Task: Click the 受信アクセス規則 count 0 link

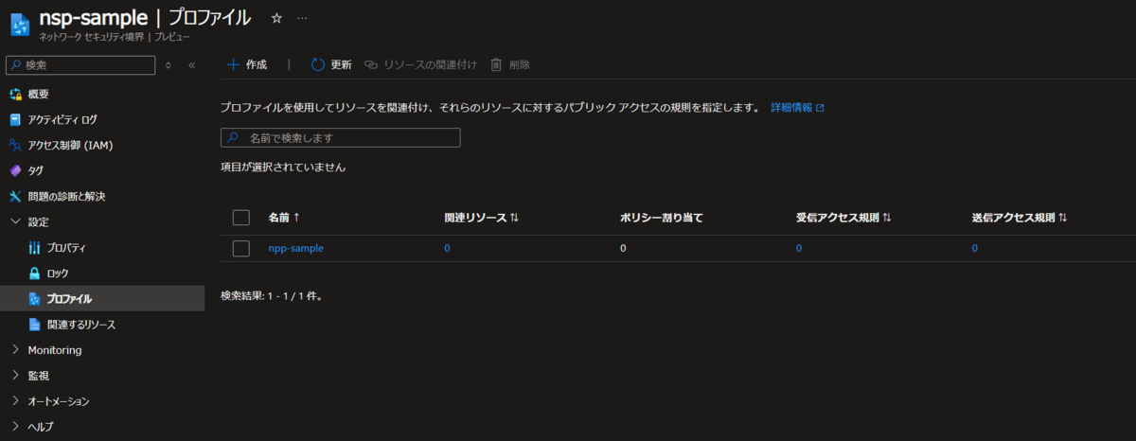Action: 799,248
